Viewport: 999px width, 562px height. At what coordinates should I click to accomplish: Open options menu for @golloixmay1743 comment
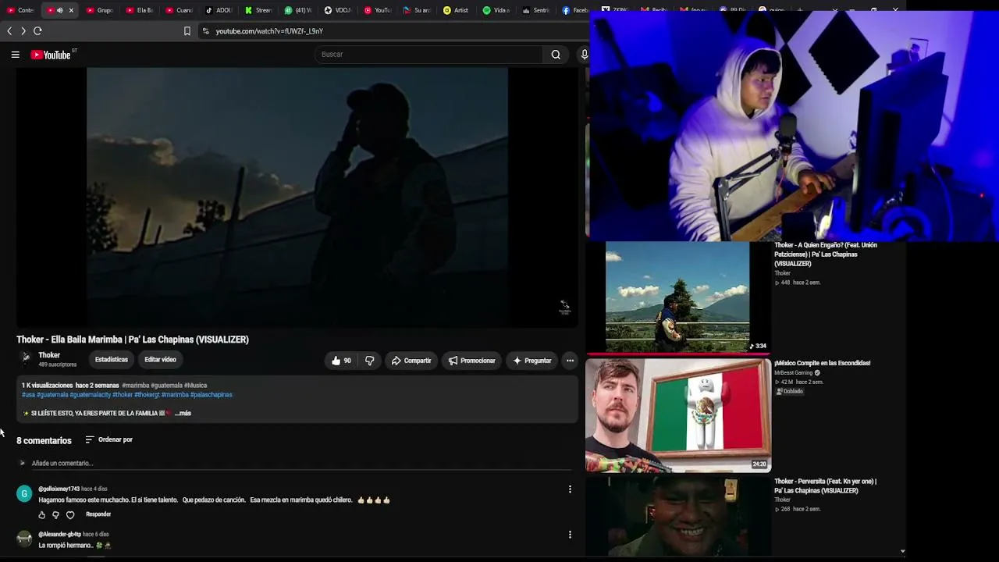click(570, 489)
